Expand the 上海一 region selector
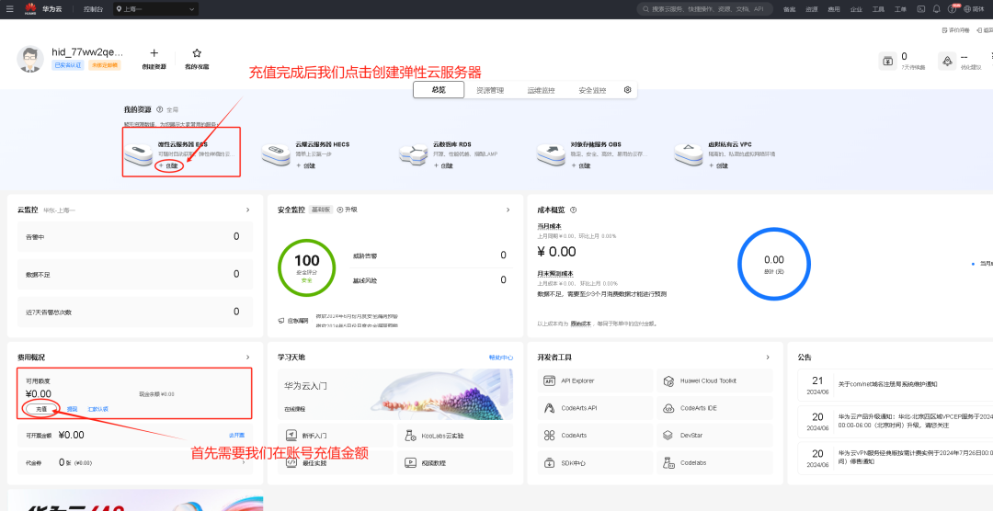Viewport: 993px width, 511px height. click(155, 9)
